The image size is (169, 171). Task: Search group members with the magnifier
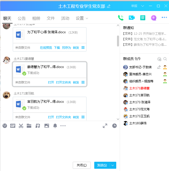[165, 59]
